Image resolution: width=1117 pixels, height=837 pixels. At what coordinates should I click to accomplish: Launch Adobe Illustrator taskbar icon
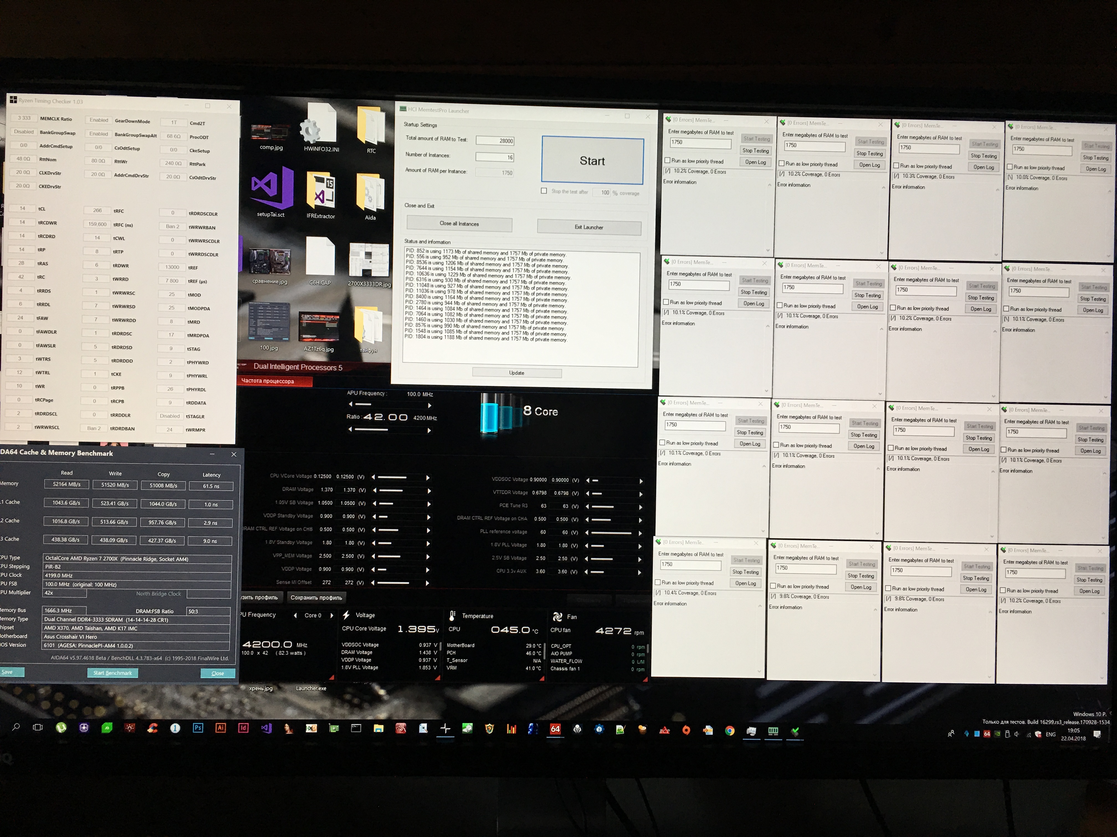coord(220,728)
